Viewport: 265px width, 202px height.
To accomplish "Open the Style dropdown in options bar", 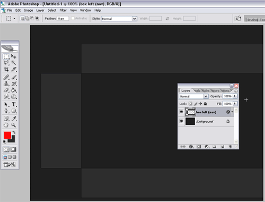I will pos(135,19).
